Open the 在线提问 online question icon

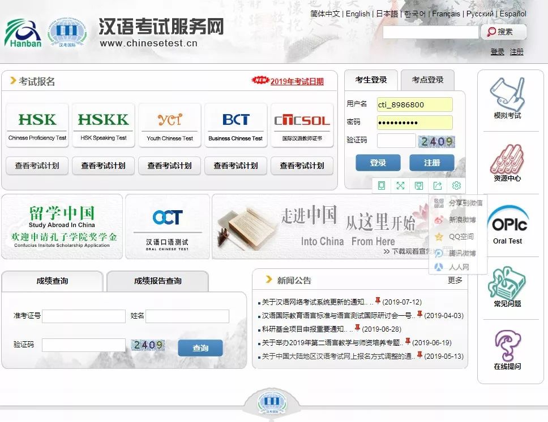(x=507, y=350)
